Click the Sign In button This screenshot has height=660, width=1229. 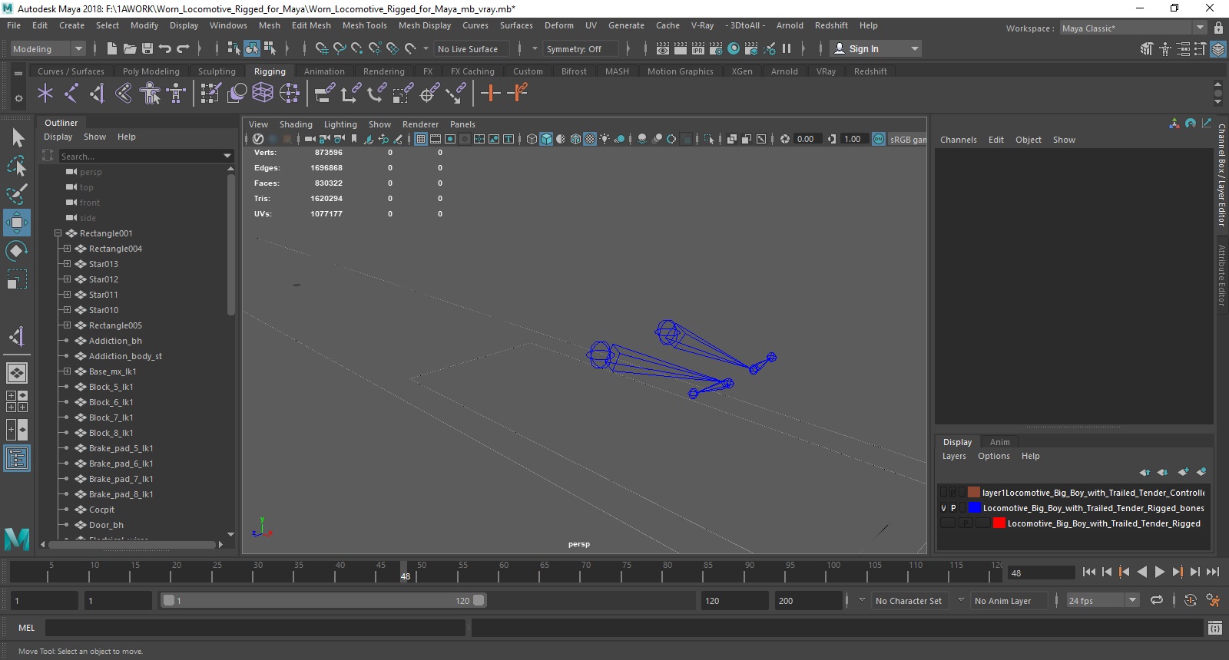(876, 48)
